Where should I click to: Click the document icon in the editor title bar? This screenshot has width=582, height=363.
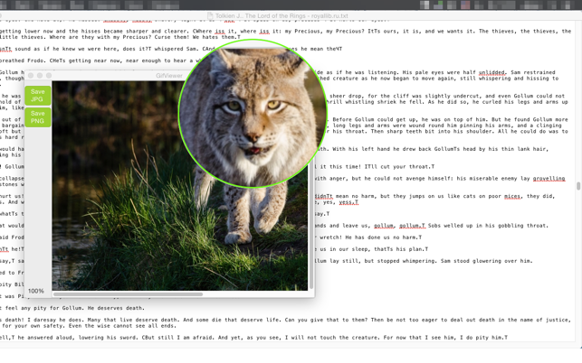tap(210, 16)
